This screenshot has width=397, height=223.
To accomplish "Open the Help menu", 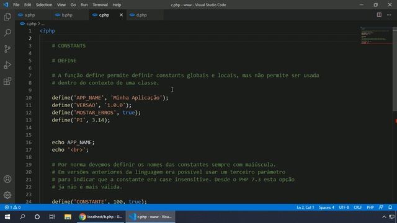I will 117,5.
